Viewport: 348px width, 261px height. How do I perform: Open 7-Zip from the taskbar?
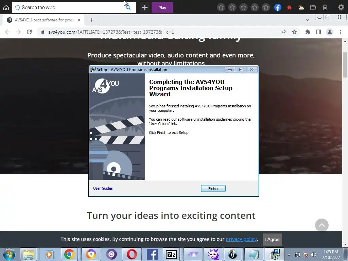pyautogui.click(x=171, y=254)
